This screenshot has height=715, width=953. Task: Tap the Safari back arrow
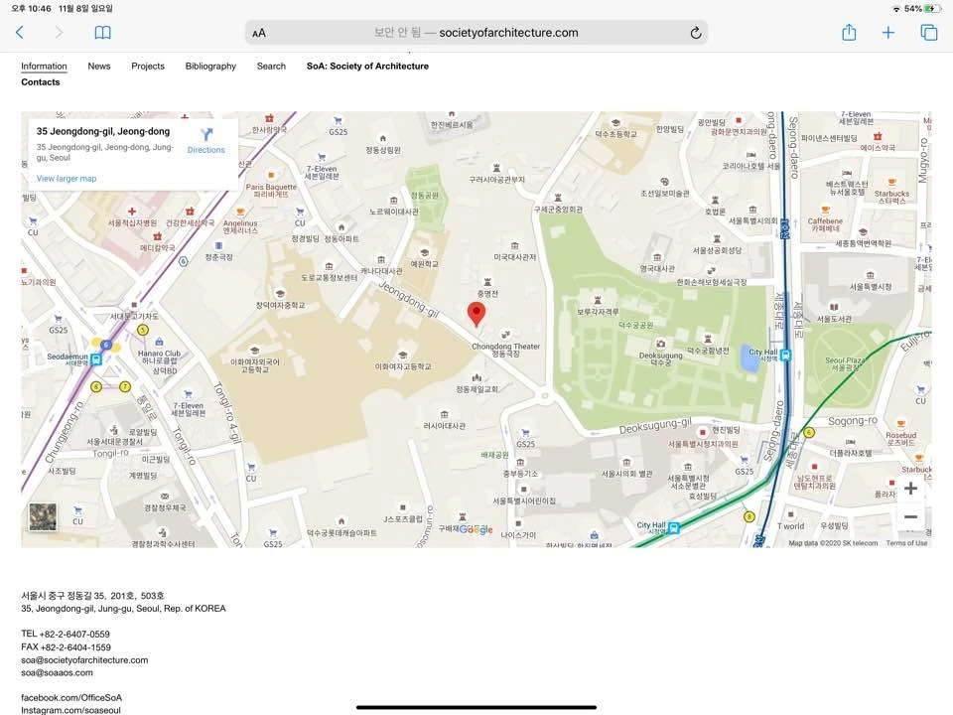click(x=20, y=32)
